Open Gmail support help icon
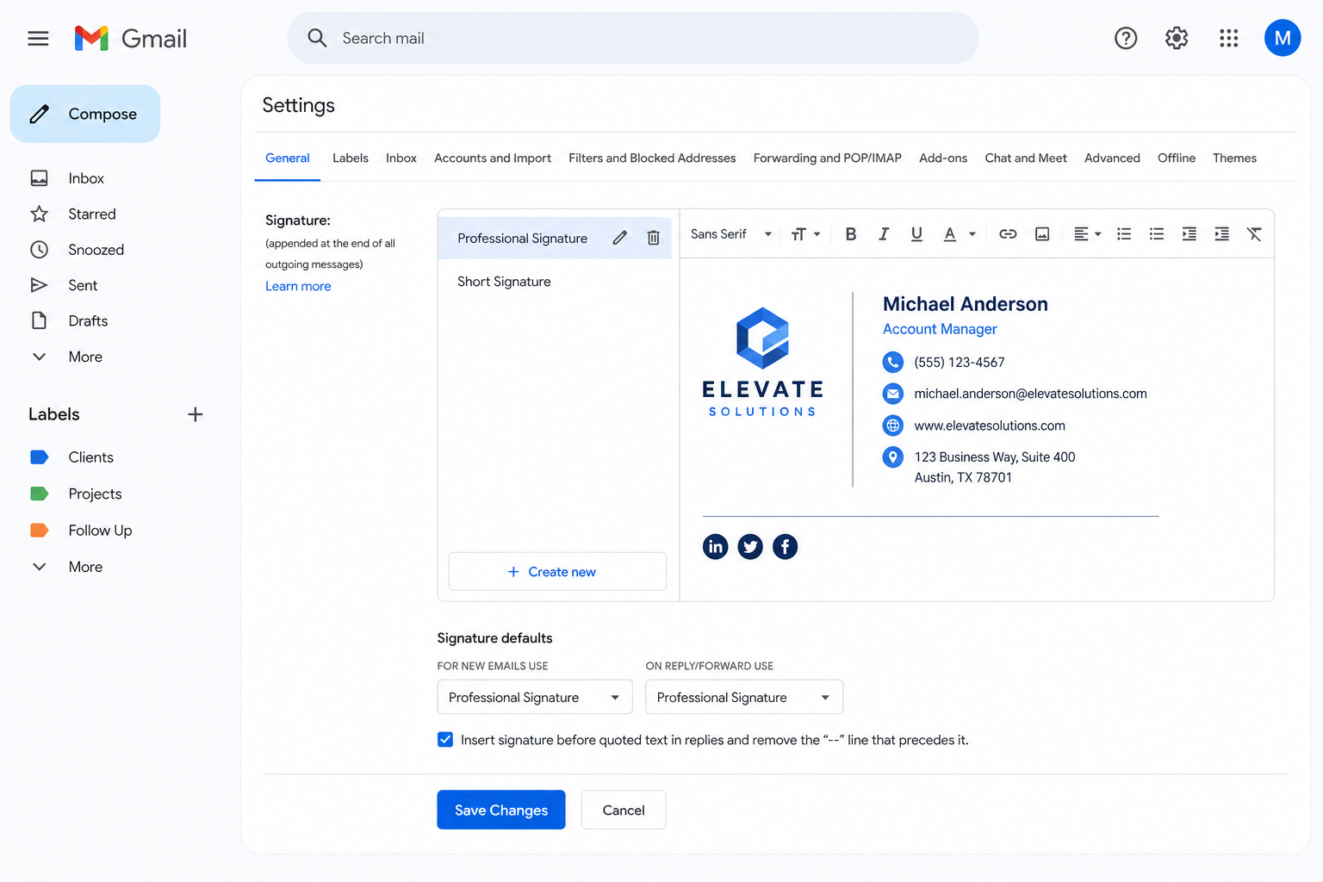Image resolution: width=1323 pixels, height=882 pixels. 1126,38
